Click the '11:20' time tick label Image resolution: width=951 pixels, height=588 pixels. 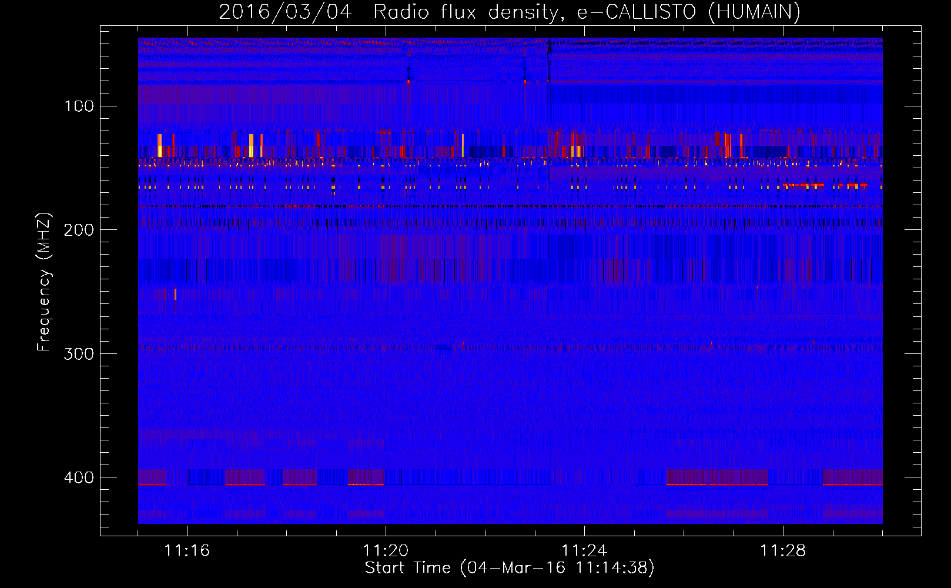click(386, 551)
